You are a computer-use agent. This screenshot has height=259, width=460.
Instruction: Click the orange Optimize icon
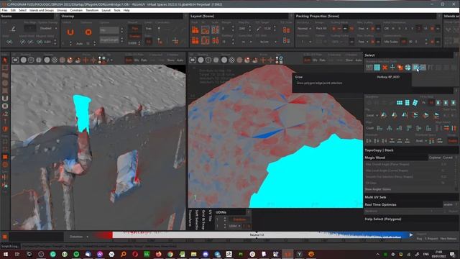[x=88, y=32]
